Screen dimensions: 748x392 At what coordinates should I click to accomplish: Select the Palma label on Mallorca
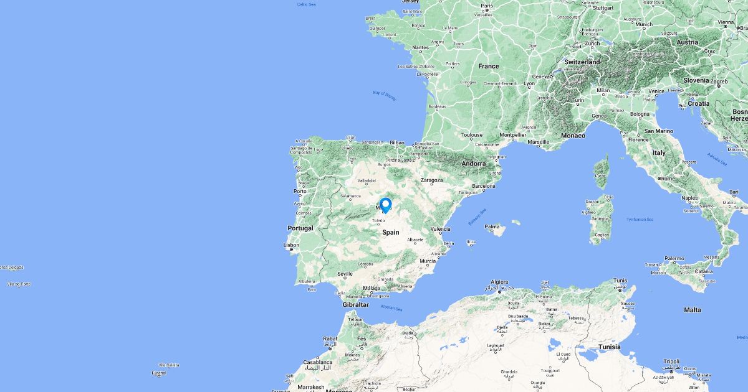coord(492,226)
